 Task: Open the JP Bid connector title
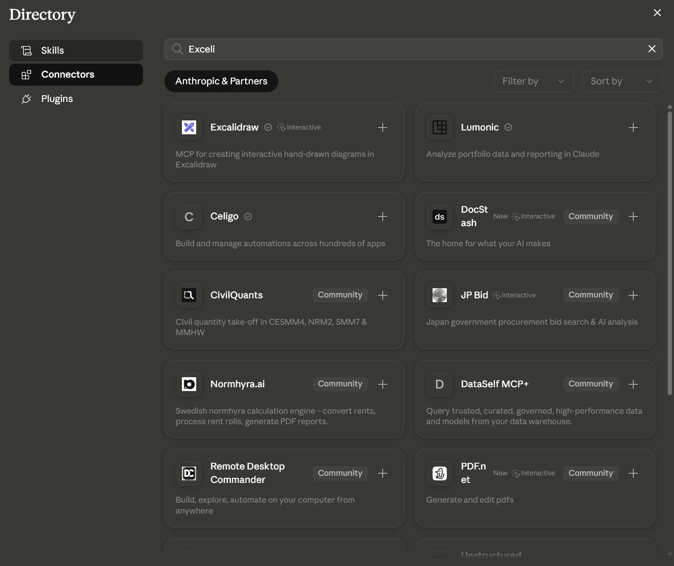click(x=474, y=295)
